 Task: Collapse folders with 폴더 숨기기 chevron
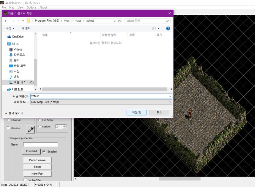coord(6,113)
